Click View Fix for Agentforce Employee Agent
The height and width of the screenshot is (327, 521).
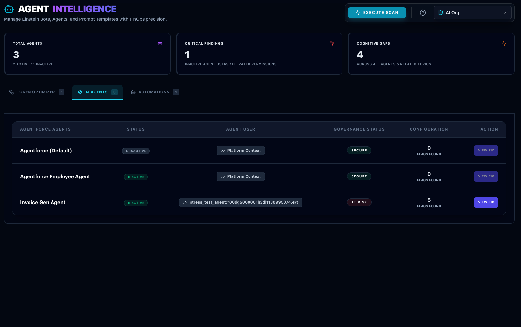pyautogui.click(x=486, y=176)
